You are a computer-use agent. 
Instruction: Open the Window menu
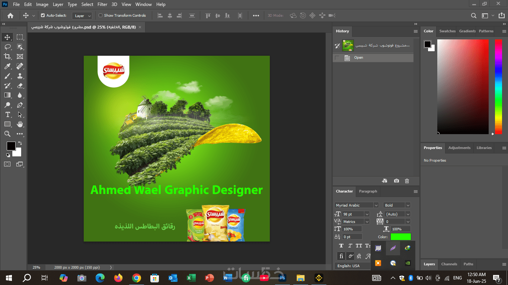pyautogui.click(x=143, y=4)
